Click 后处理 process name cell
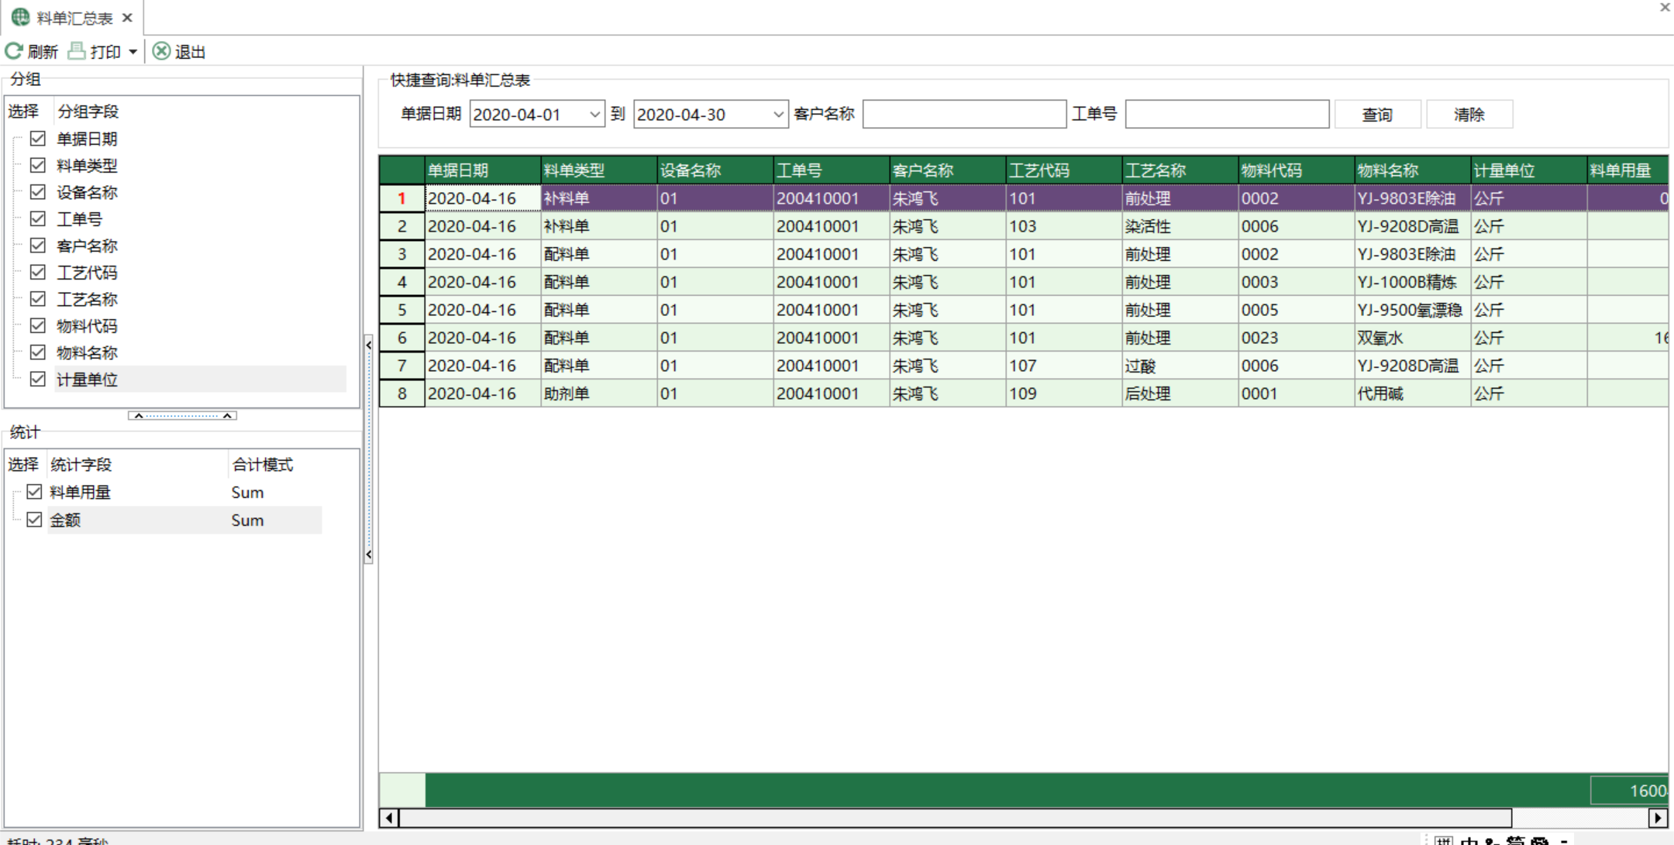Screen dimensions: 1674x845 tap(1180, 393)
